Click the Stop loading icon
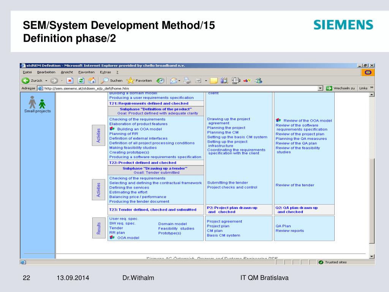This screenshot has width=389, height=292. [70, 81]
